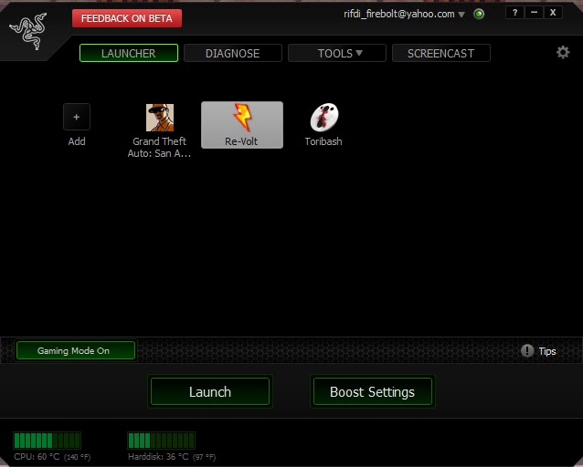Click the Razer snake logo
The height and width of the screenshot is (467, 583).
click(x=28, y=31)
